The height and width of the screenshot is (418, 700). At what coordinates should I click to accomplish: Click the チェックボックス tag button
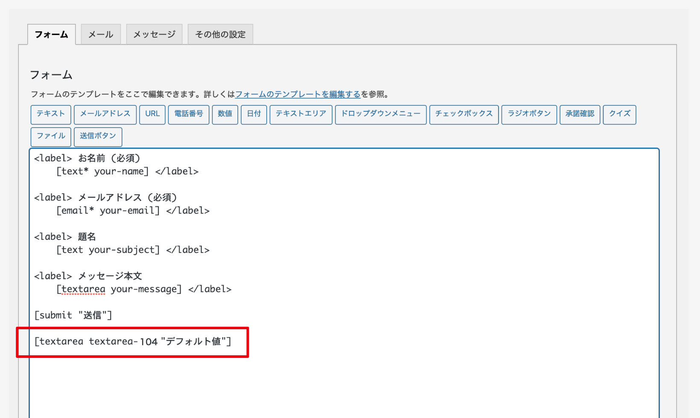pyautogui.click(x=464, y=114)
